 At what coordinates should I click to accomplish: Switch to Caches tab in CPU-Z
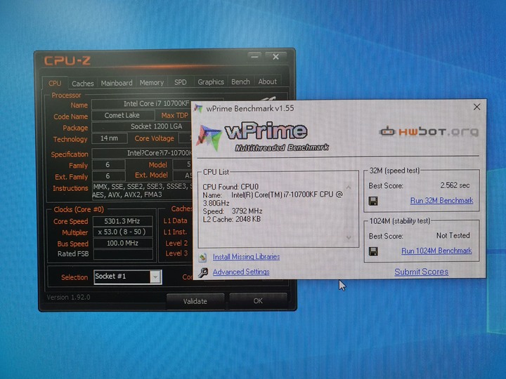pyautogui.click(x=83, y=84)
